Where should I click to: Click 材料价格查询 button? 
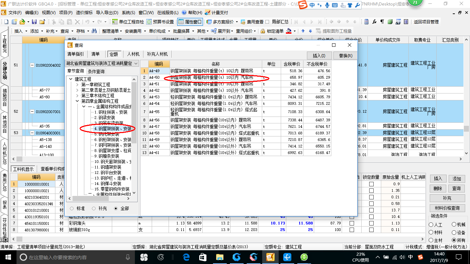click(447, 208)
